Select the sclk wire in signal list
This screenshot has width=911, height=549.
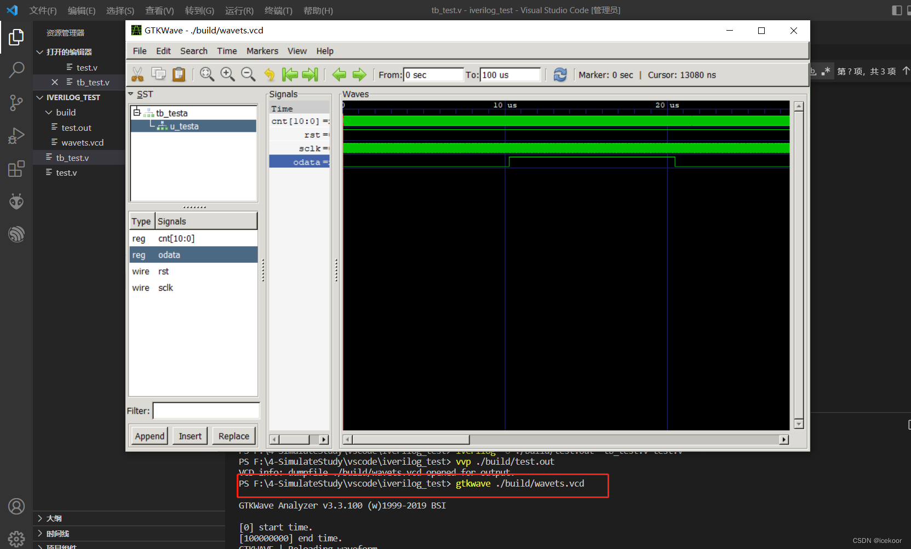(193, 288)
